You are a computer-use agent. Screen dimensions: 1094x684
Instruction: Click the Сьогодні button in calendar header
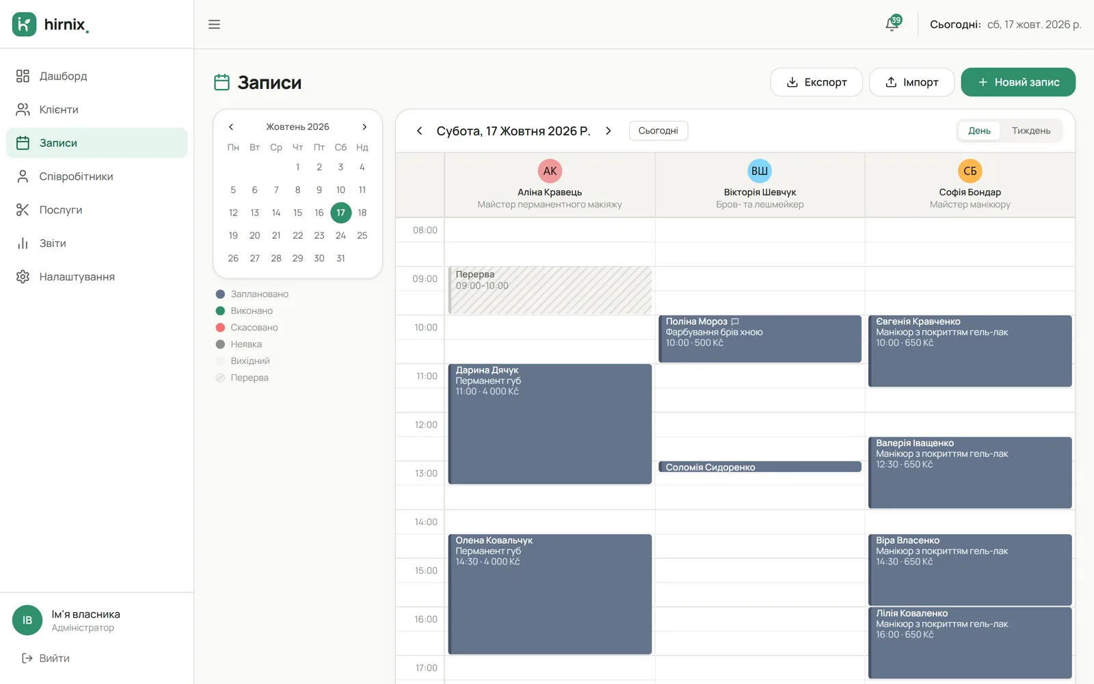click(658, 131)
